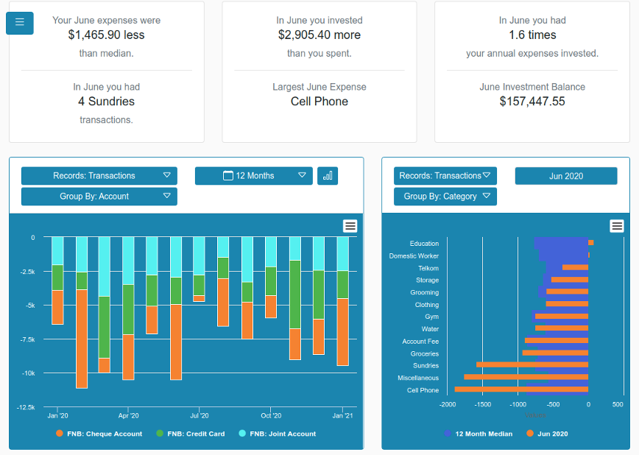Toggle 12 Month Median legend series
The width and height of the screenshot is (639, 455).
point(479,434)
